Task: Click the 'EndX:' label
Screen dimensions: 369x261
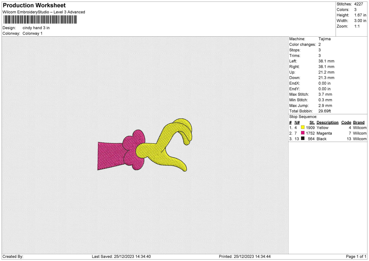Action: pyautogui.click(x=295, y=83)
